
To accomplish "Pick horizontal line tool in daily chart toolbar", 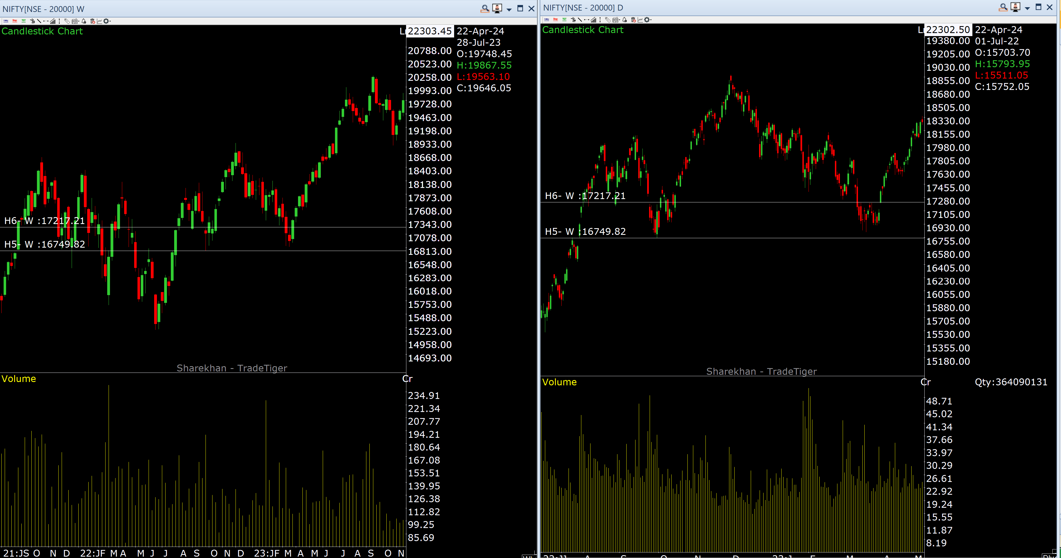I will click(587, 20).
